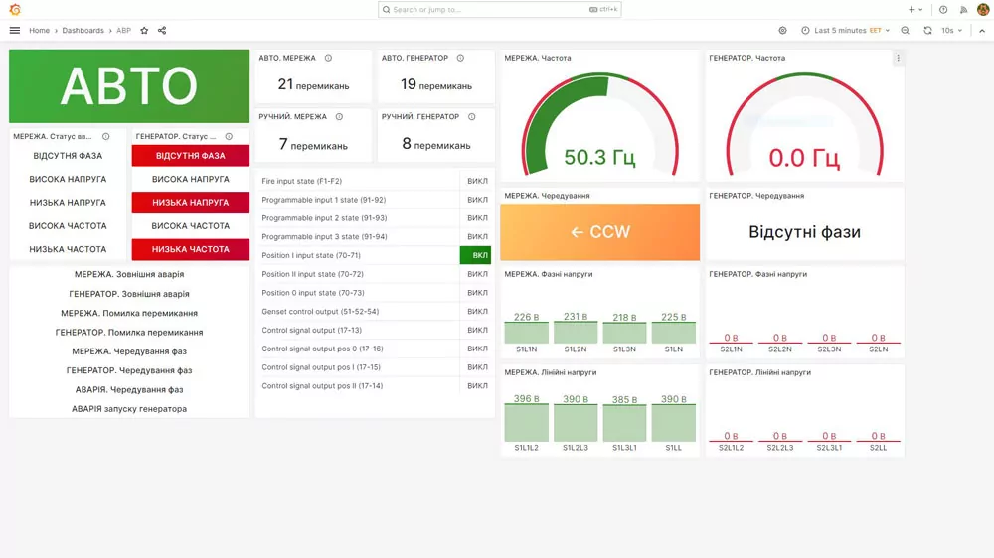Screen dimensions: 994x558
Task: Click the 50.3 Гц frequency gauge
Action: pyautogui.click(x=599, y=125)
